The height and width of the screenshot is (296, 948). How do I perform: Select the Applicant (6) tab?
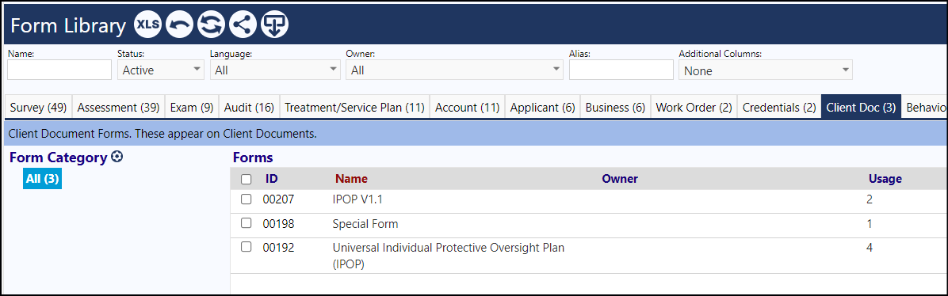[x=543, y=108]
